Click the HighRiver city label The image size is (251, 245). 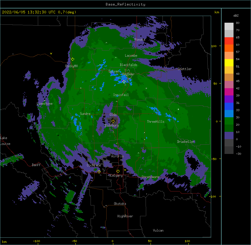(125, 216)
